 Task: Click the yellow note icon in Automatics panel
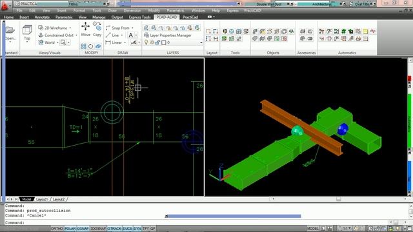coord(365,32)
